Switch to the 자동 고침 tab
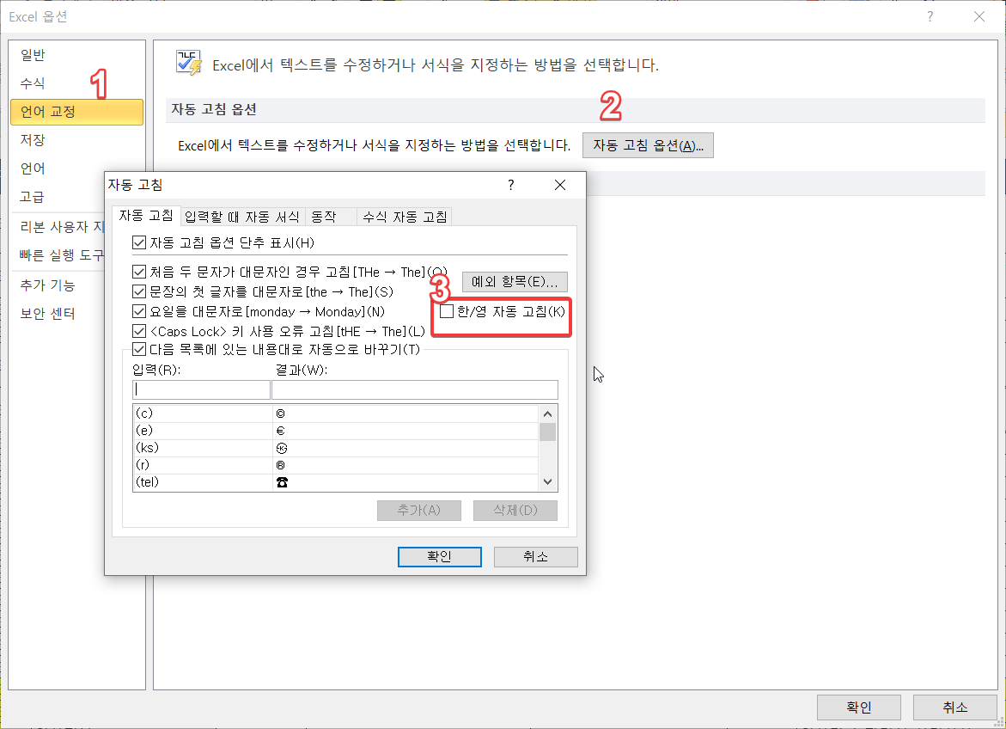 click(x=146, y=216)
